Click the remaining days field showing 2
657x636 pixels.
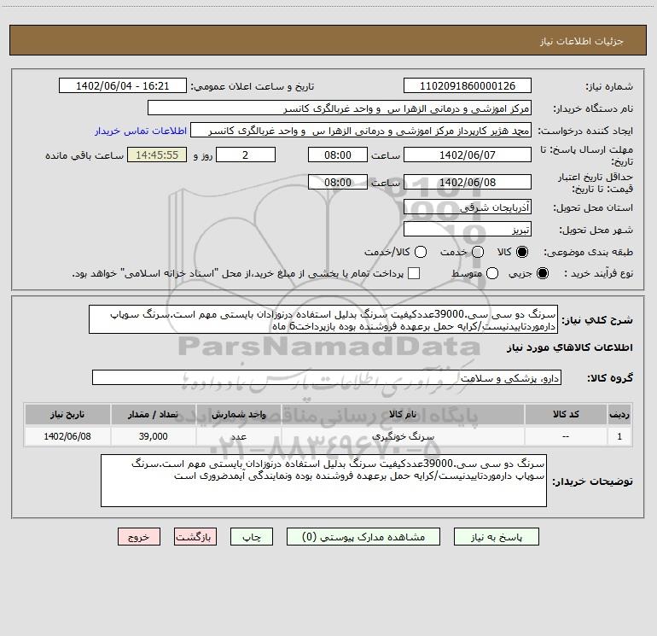click(x=246, y=155)
